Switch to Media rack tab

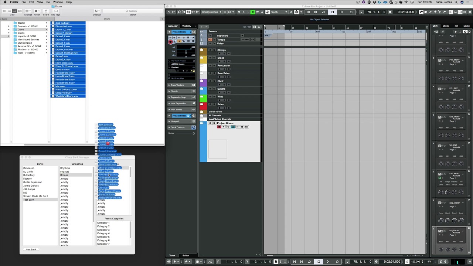coord(446,26)
